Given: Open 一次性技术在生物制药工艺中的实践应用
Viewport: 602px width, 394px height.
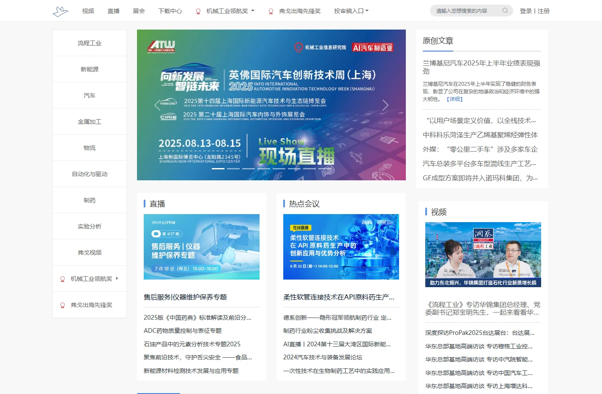Looking at the screenshot, I should (339, 371).
